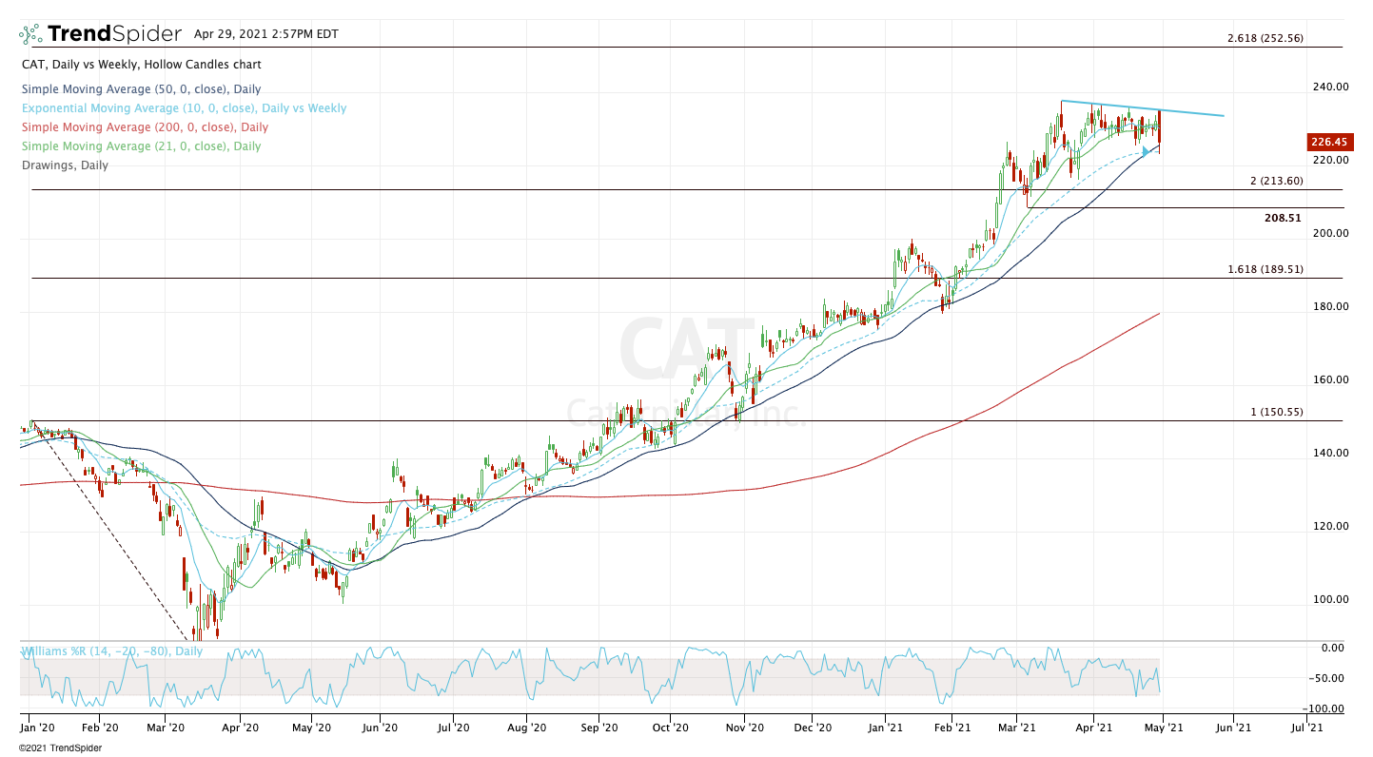1373x757 pixels.
Task: Select the Exponential Moving Average (10) legend entry
Action: pyautogui.click(x=184, y=108)
